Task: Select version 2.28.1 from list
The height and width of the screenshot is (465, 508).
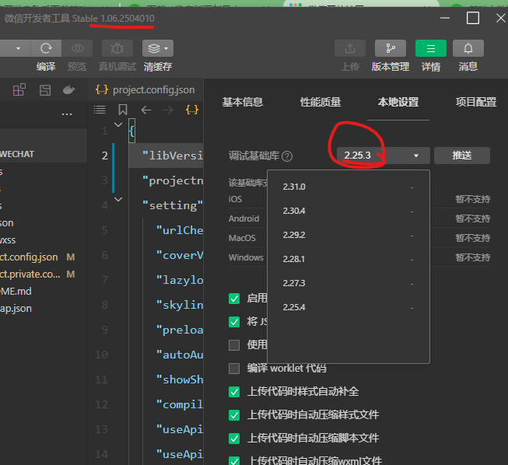Action: [349, 259]
